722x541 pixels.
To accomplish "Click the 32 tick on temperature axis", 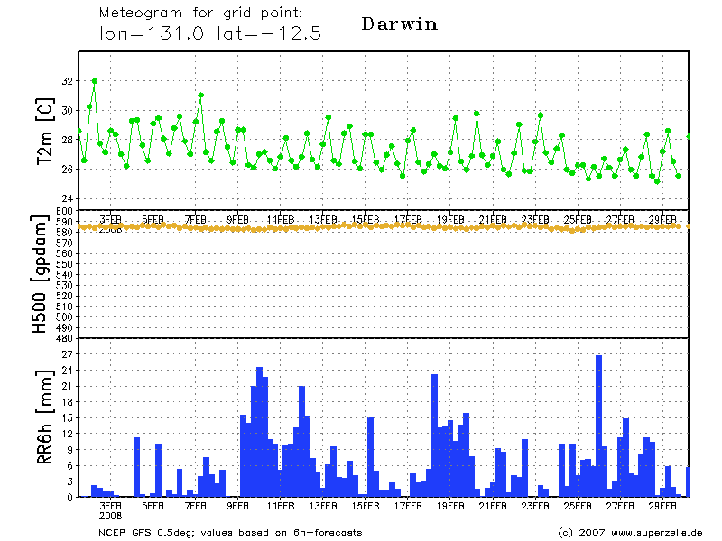I will (x=66, y=81).
